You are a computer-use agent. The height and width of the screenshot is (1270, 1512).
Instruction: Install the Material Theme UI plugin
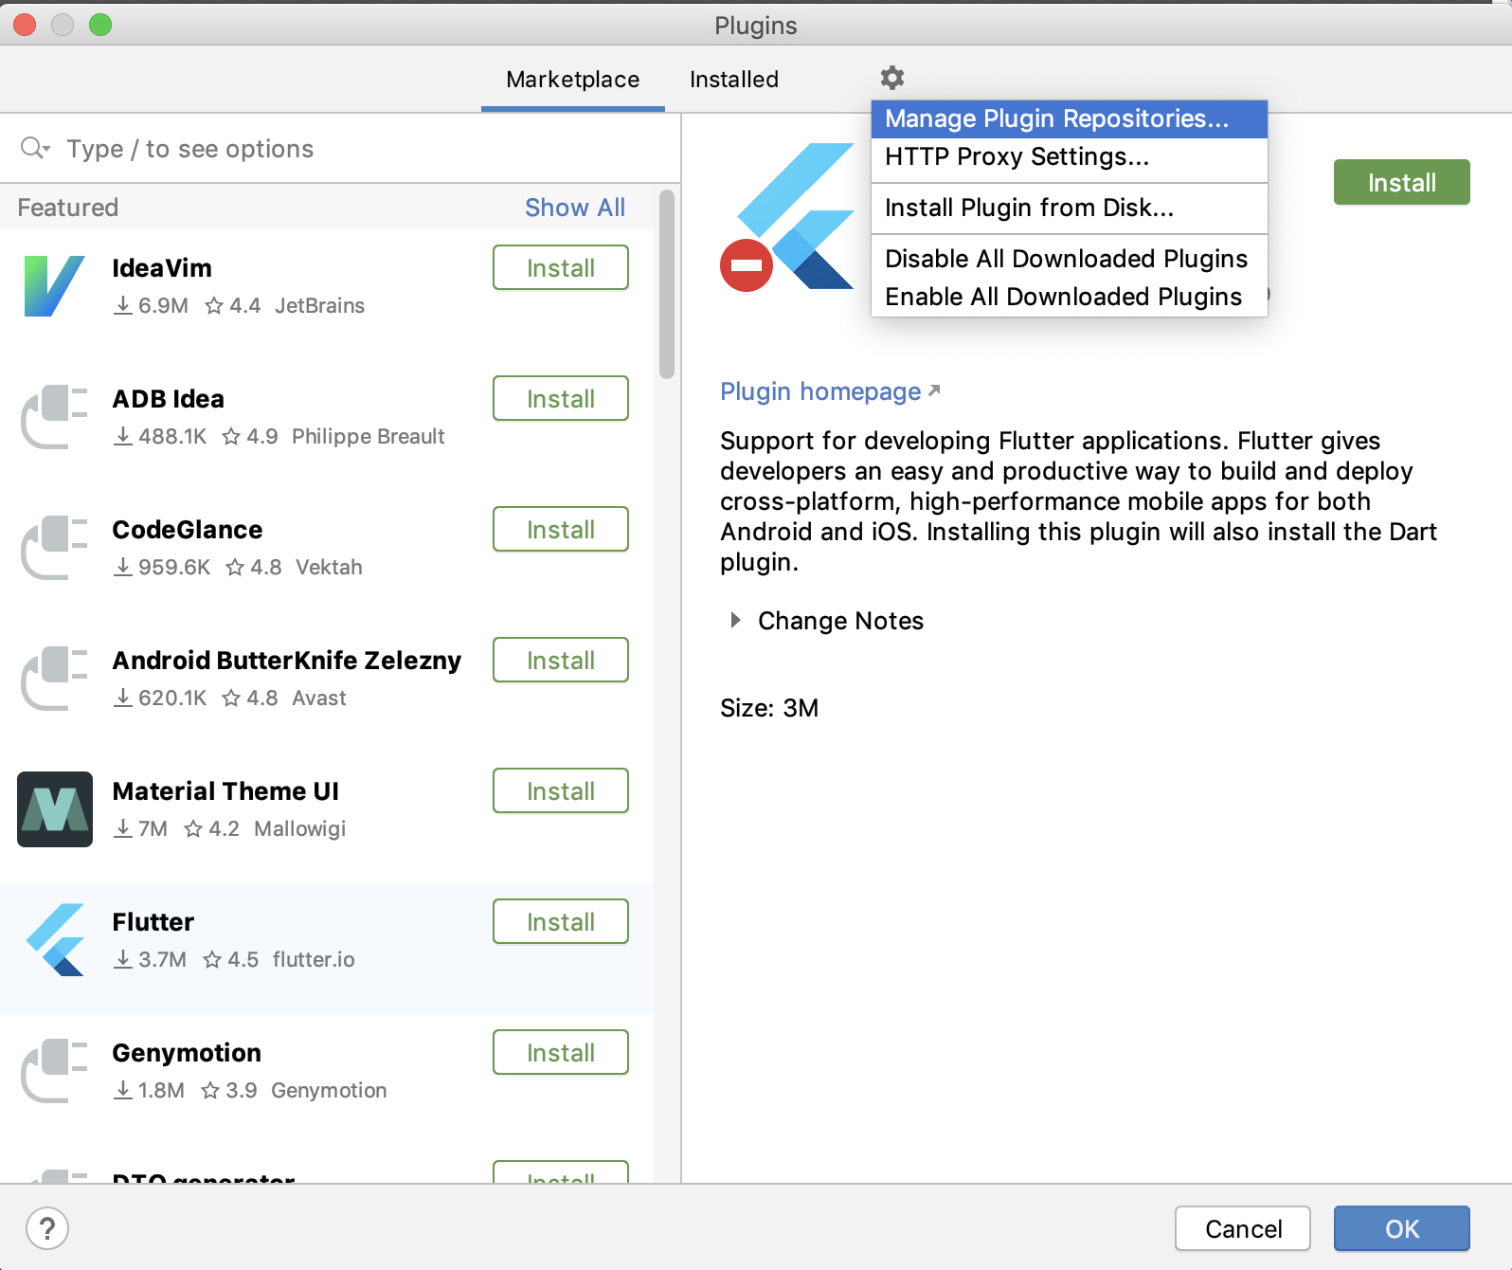coord(561,790)
